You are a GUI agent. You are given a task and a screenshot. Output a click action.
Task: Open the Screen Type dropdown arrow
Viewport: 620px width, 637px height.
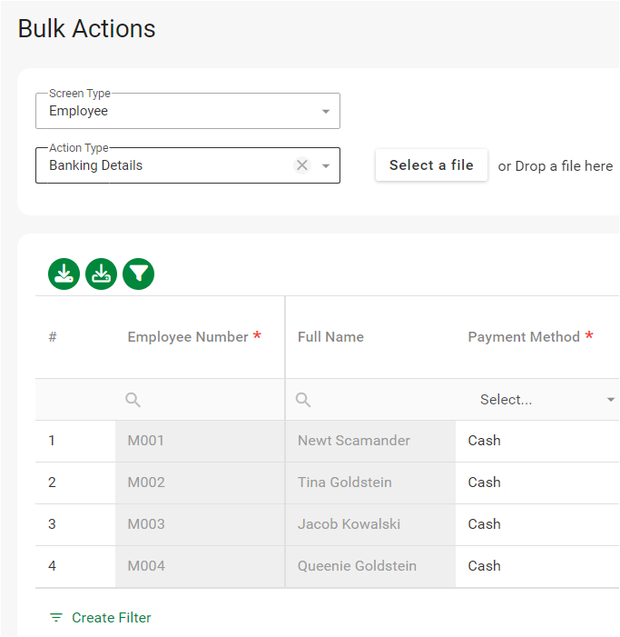[x=326, y=112]
